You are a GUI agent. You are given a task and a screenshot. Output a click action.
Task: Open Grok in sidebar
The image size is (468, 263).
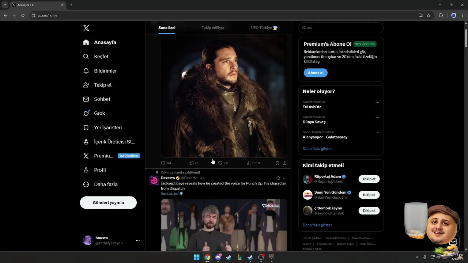coord(94,113)
